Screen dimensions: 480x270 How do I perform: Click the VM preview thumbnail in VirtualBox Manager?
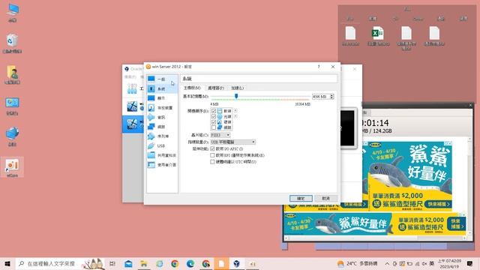pos(348,128)
